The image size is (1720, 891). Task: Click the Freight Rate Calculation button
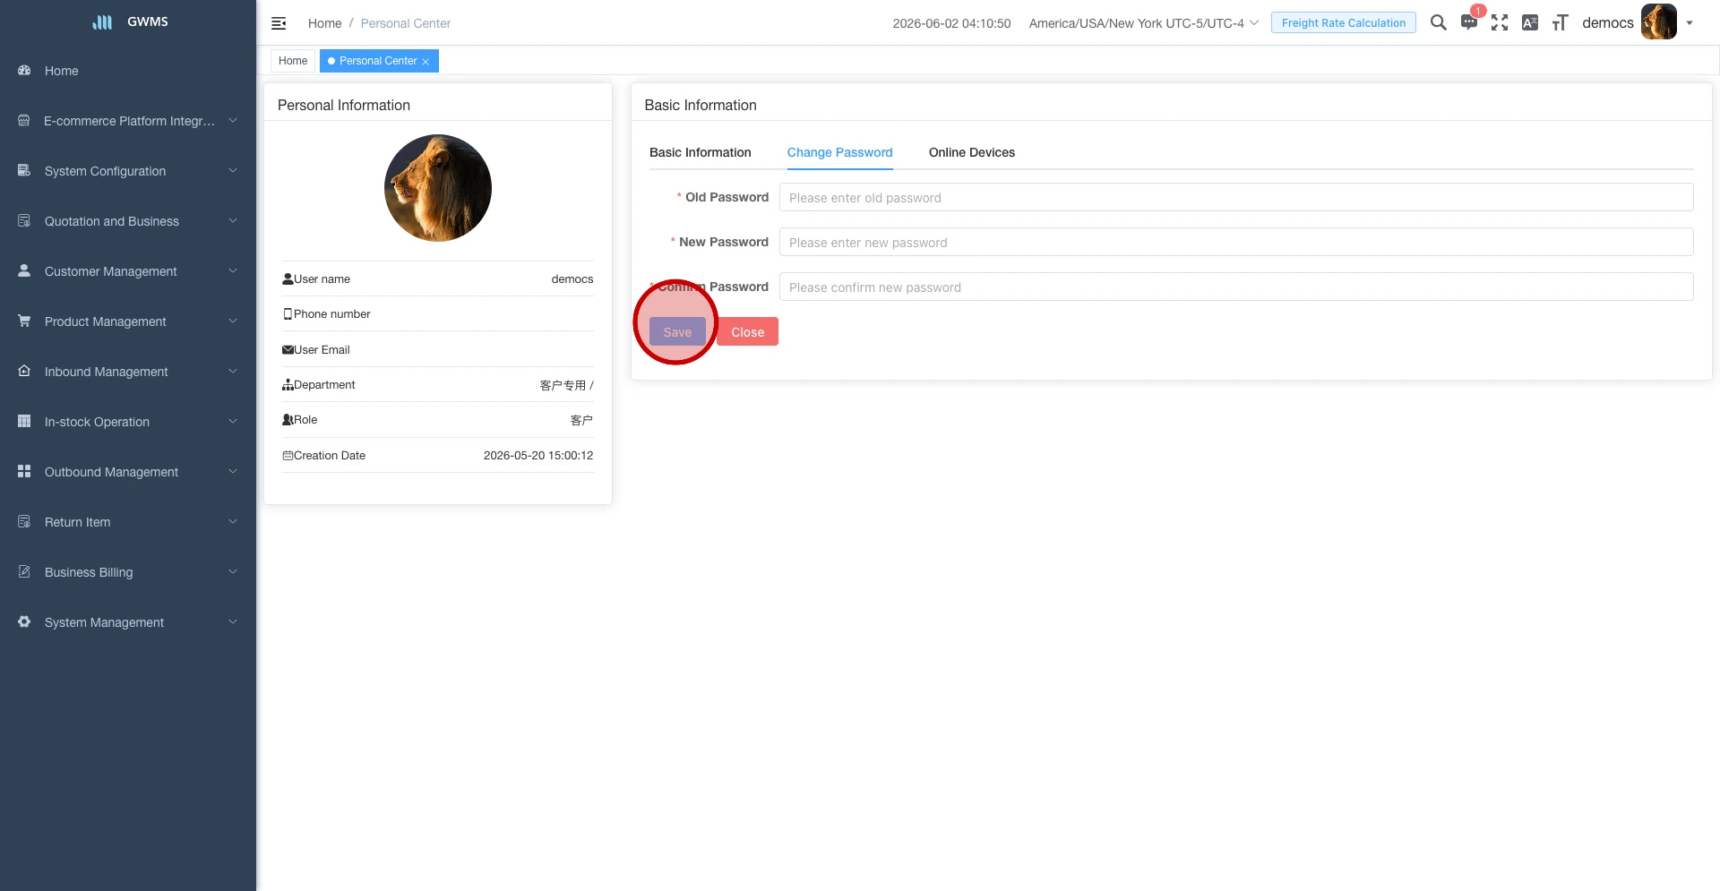(x=1343, y=22)
